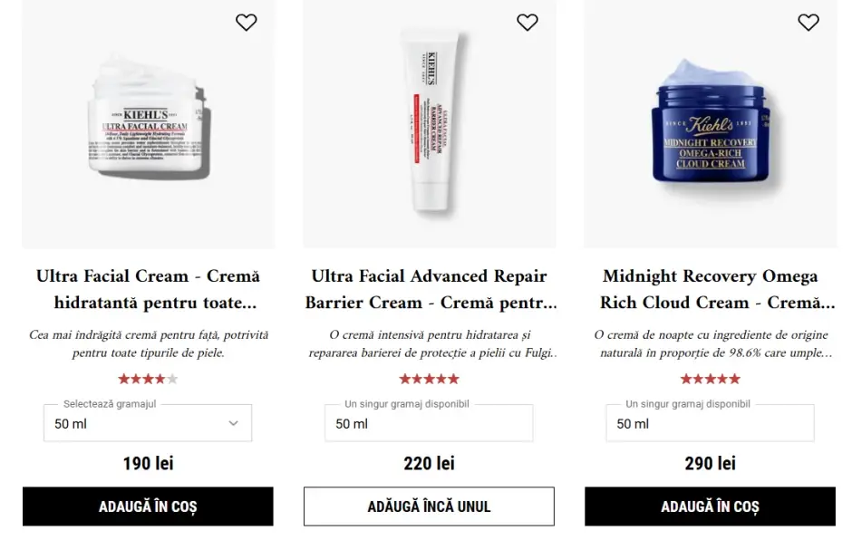Click the Adăugă încă unul button
Image resolution: width=852 pixels, height=540 pixels.
pos(430,506)
